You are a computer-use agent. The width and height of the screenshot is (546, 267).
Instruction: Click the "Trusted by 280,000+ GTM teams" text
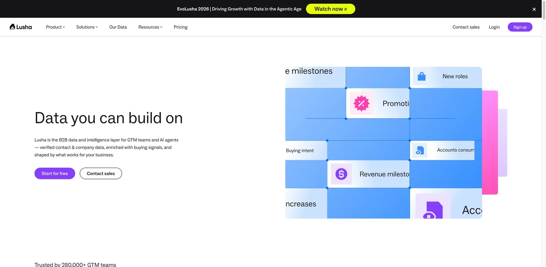(x=75, y=265)
